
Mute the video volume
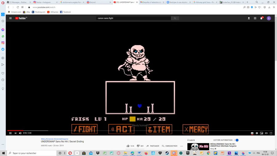click(20, 133)
